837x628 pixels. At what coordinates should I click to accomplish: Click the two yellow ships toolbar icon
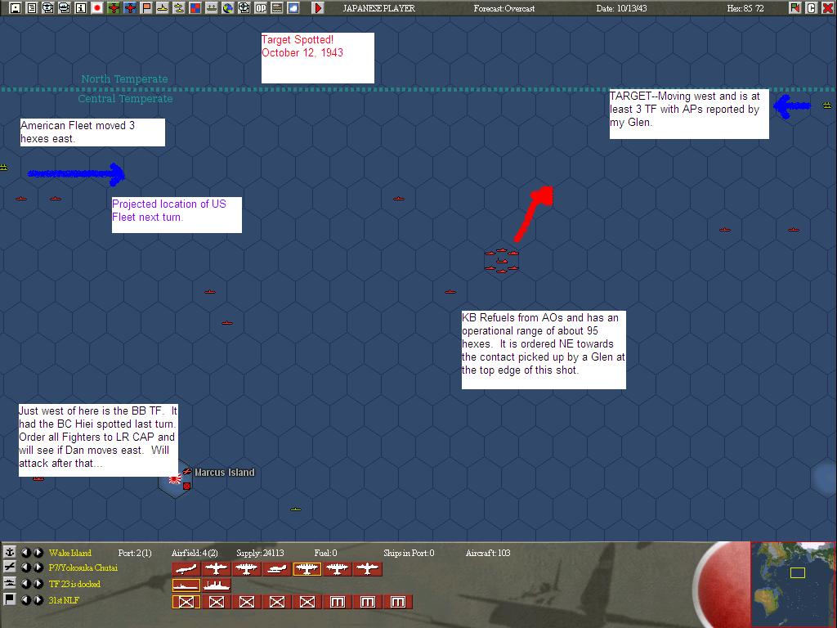pyautogui.click(x=179, y=8)
